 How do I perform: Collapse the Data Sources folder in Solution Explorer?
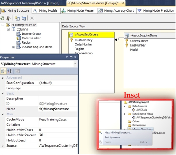(x=124, y=106)
